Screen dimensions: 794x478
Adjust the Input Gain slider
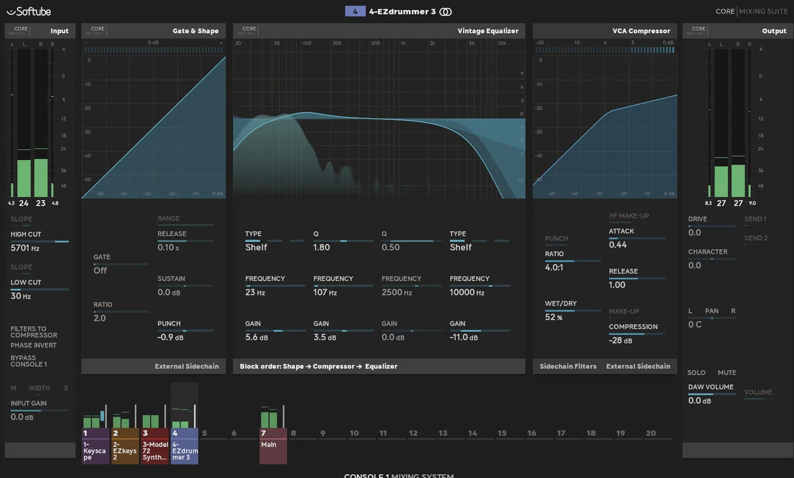(40, 411)
